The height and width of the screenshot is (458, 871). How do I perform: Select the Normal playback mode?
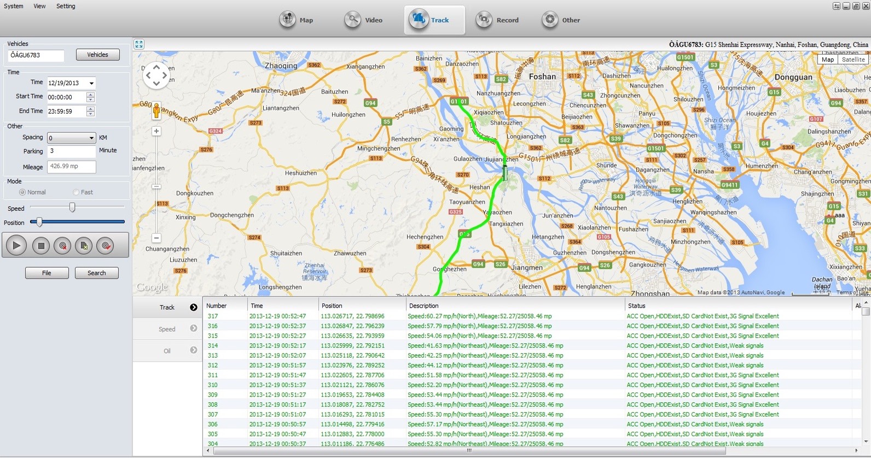(x=22, y=192)
